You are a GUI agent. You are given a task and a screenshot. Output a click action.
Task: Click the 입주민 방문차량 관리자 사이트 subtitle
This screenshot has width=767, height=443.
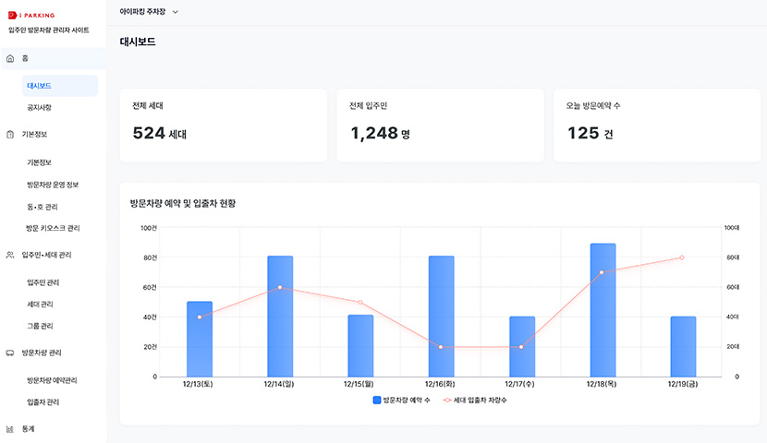click(49, 30)
